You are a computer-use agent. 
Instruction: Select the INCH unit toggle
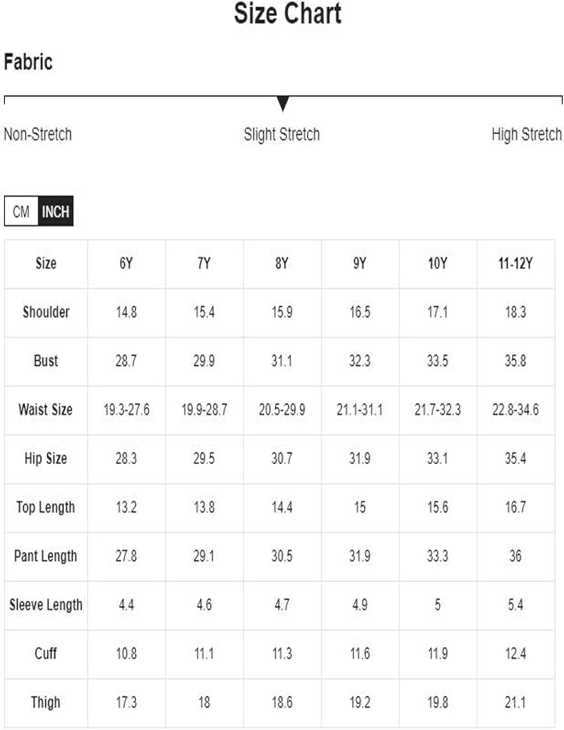tap(56, 211)
